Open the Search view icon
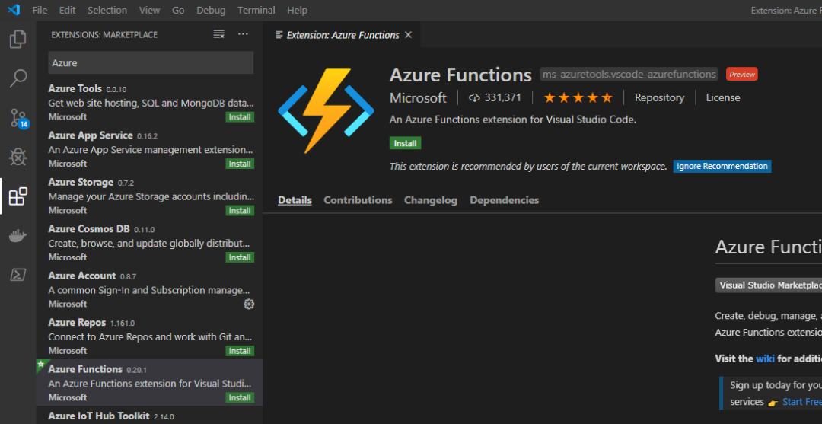822x424 pixels. click(18, 78)
